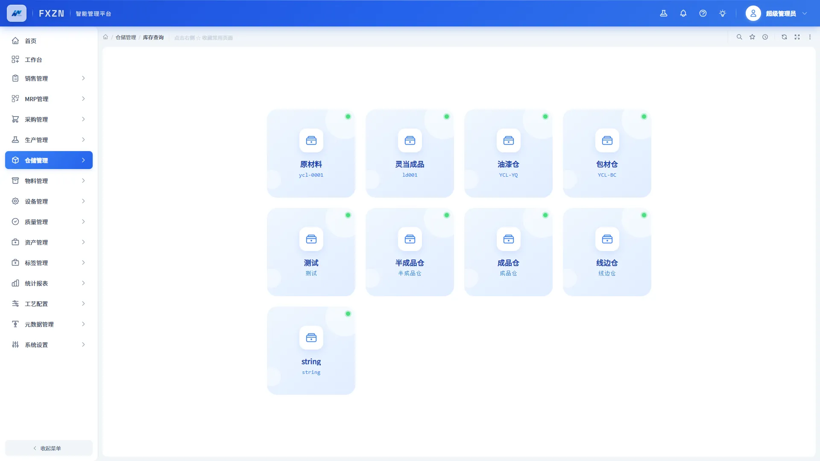Screen dimensions: 820x461
Task: Click the lab flask icon in header
Action: (664, 13)
